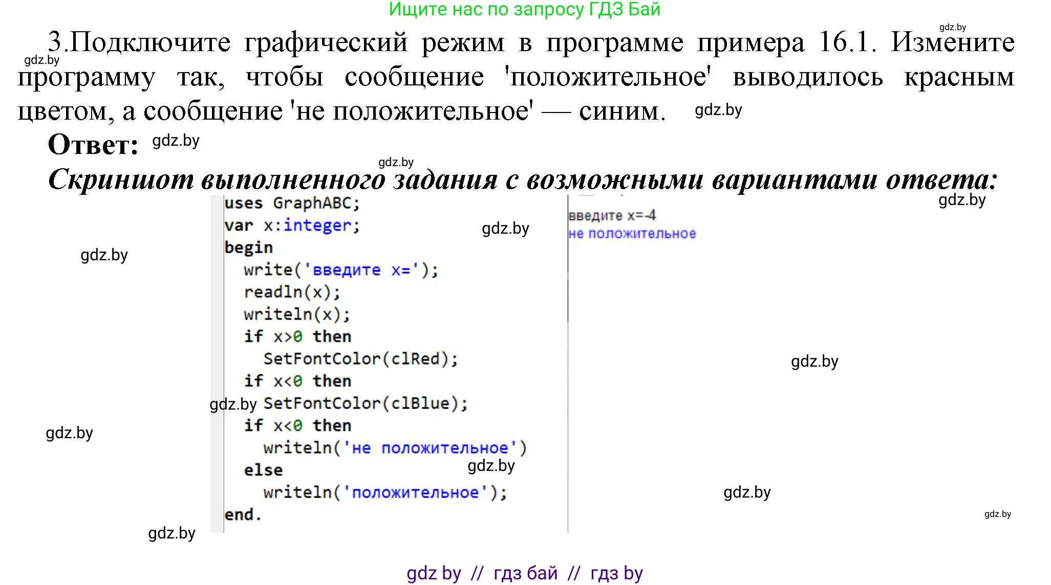This screenshot has width=1051, height=585.
Task: Click the 'if x>0 then' line
Action: pyautogui.click(x=297, y=336)
